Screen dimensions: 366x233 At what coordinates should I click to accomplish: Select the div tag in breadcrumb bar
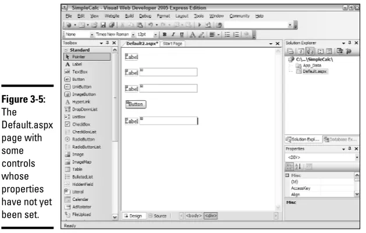pyautogui.click(x=211, y=216)
